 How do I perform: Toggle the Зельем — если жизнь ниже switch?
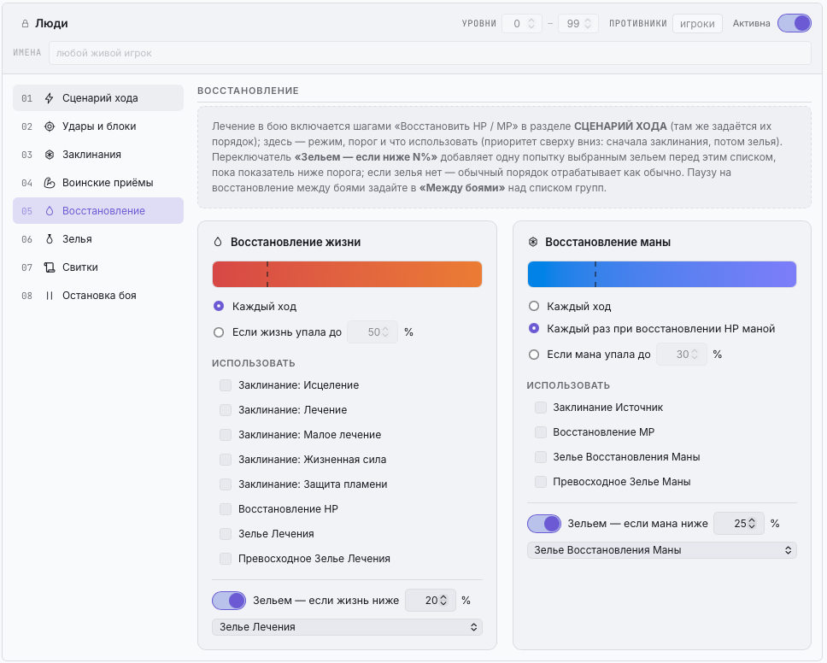coord(229,601)
